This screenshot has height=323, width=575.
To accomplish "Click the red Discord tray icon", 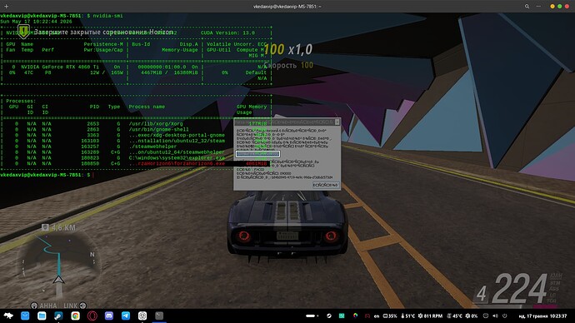I will click(x=367, y=316).
